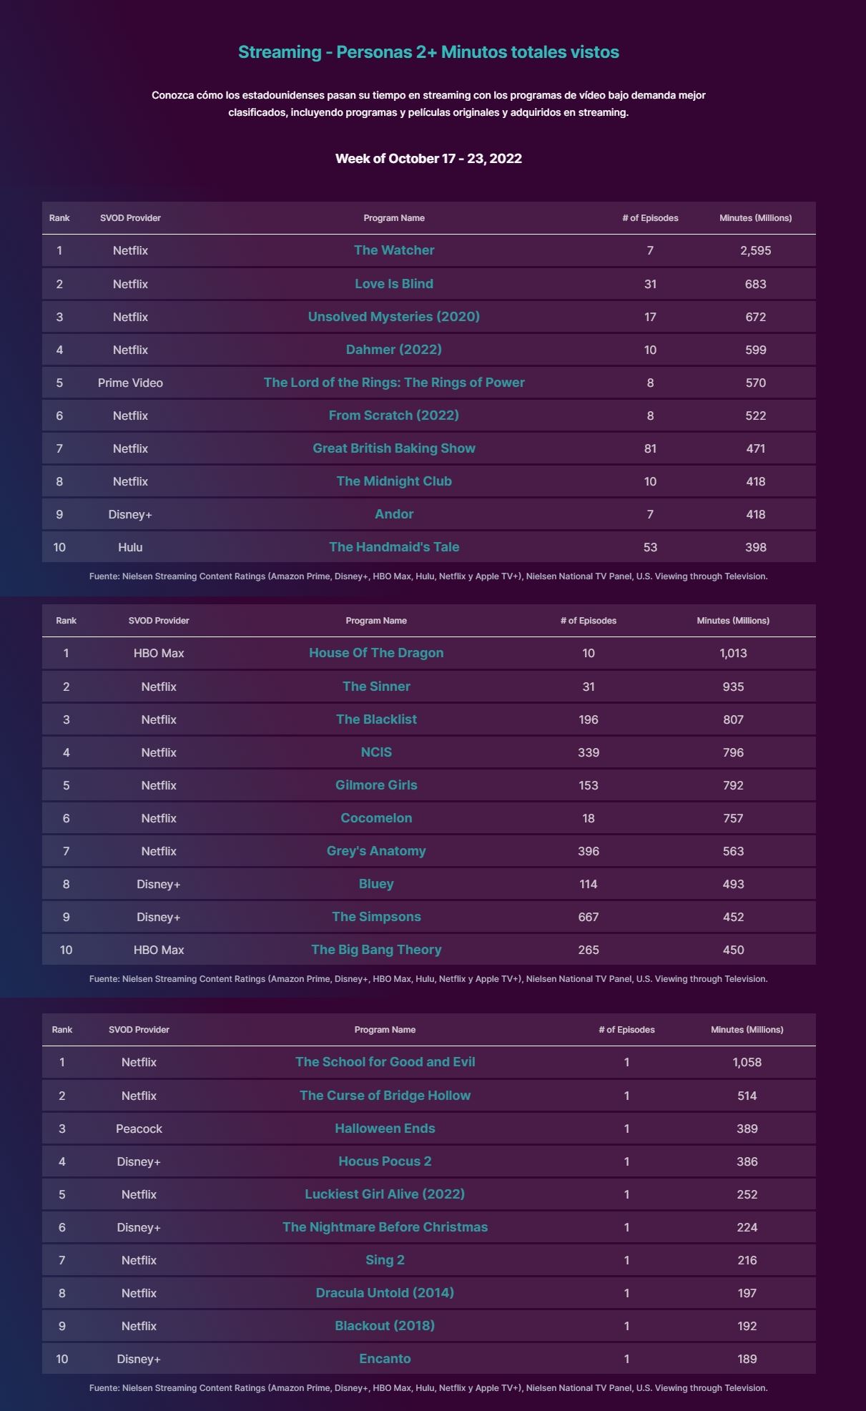This screenshot has height=1411, width=866.
Task: Click the Prime Video provider cell
Action: [130, 383]
